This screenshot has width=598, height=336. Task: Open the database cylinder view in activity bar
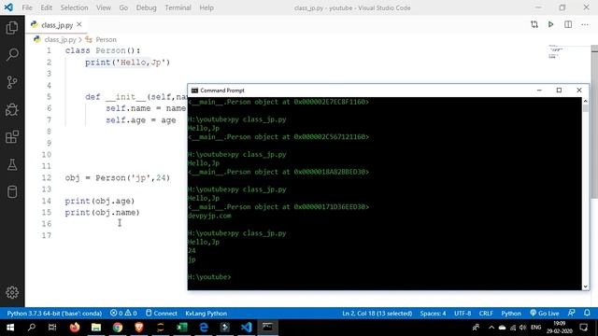tap(12, 192)
